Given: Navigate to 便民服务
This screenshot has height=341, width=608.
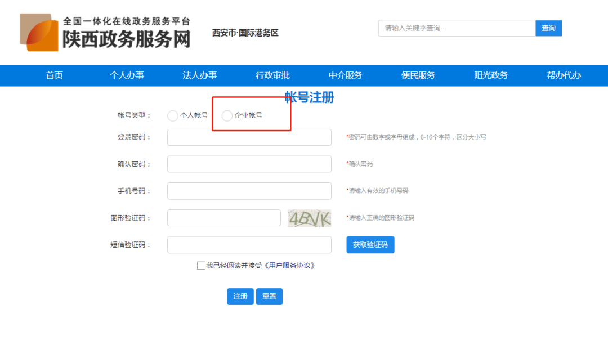Looking at the screenshot, I should [x=418, y=75].
